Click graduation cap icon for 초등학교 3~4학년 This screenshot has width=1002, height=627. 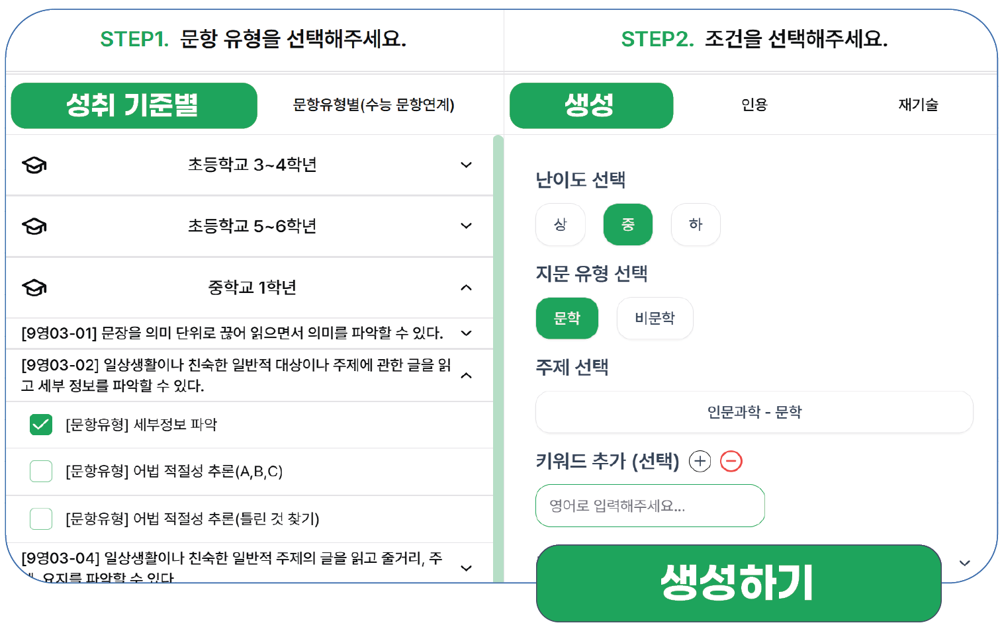click(x=34, y=165)
